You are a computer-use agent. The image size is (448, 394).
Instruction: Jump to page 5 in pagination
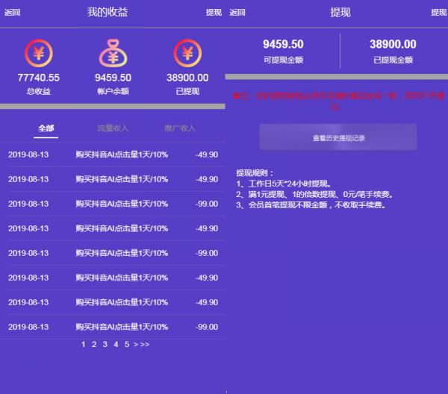coord(127,344)
